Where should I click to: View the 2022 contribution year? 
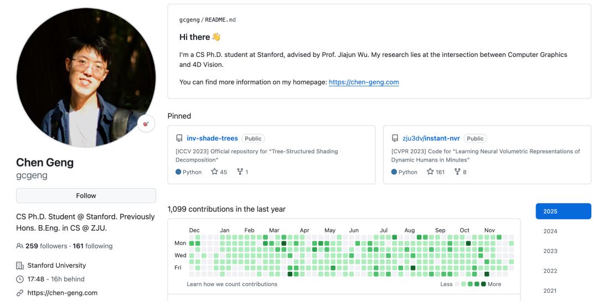coord(550,271)
